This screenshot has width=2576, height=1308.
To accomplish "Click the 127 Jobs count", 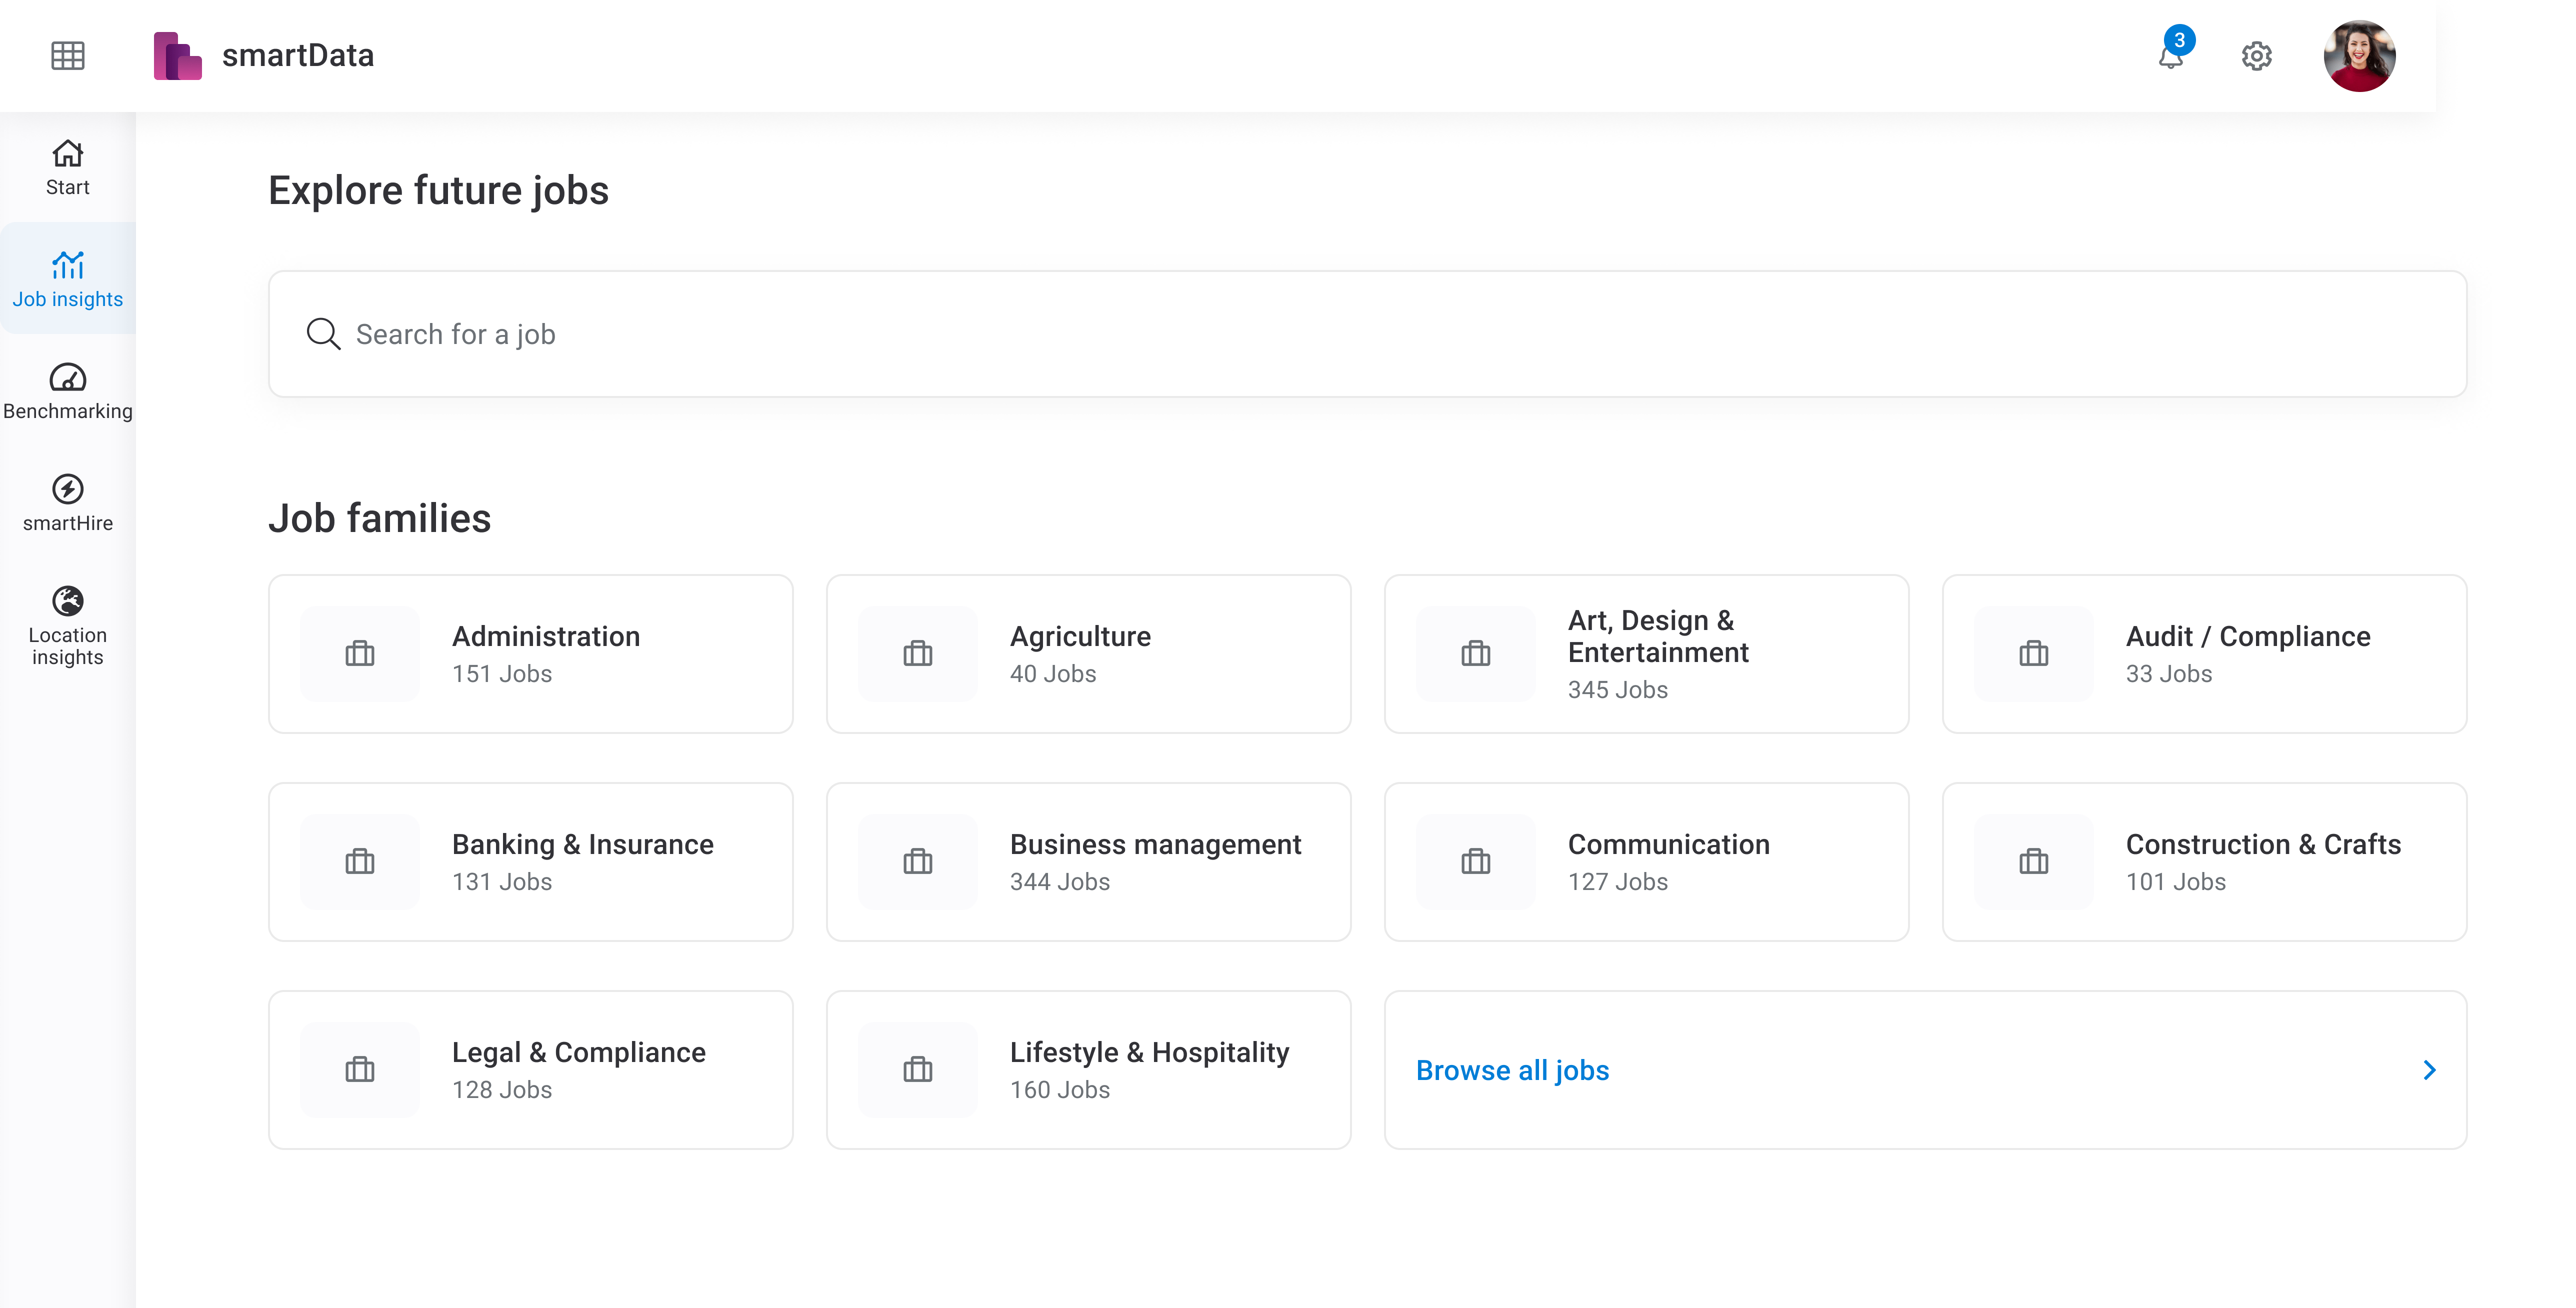I will click(x=1618, y=882).
